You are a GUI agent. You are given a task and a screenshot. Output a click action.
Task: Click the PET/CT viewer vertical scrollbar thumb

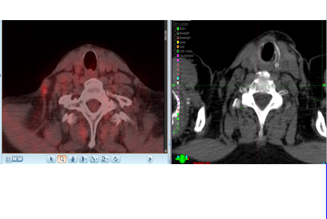click(x=166, y=35)
